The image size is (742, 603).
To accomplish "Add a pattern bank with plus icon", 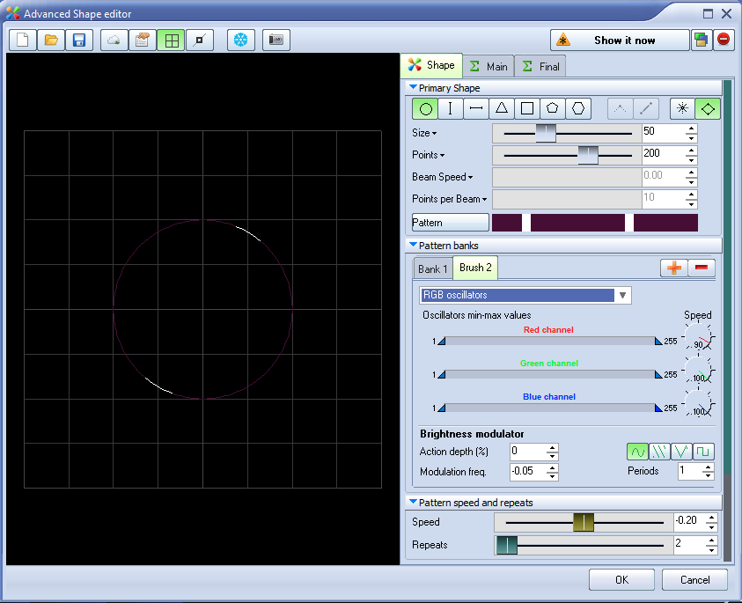I will (674, 268).
